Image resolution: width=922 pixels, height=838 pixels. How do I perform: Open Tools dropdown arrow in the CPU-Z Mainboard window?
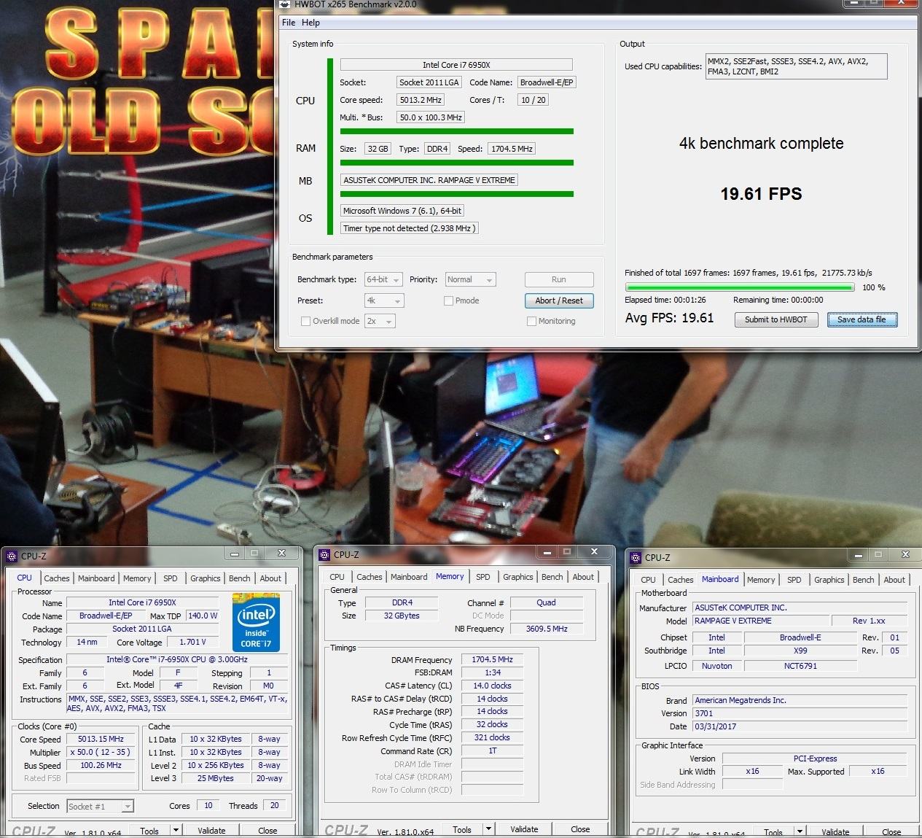tap(800, 831)
